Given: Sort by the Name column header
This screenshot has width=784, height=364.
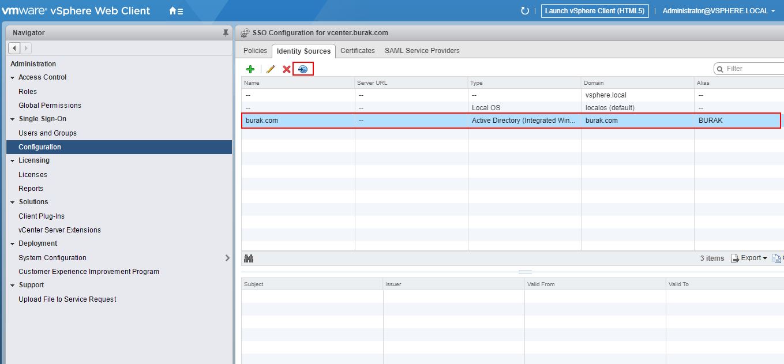Looking at the screenshot, I should tap(298, 82).
